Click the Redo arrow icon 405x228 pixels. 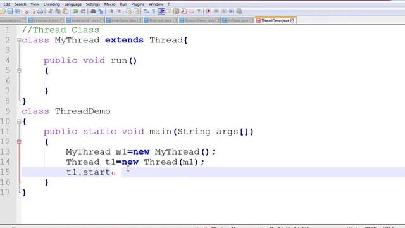83,11
